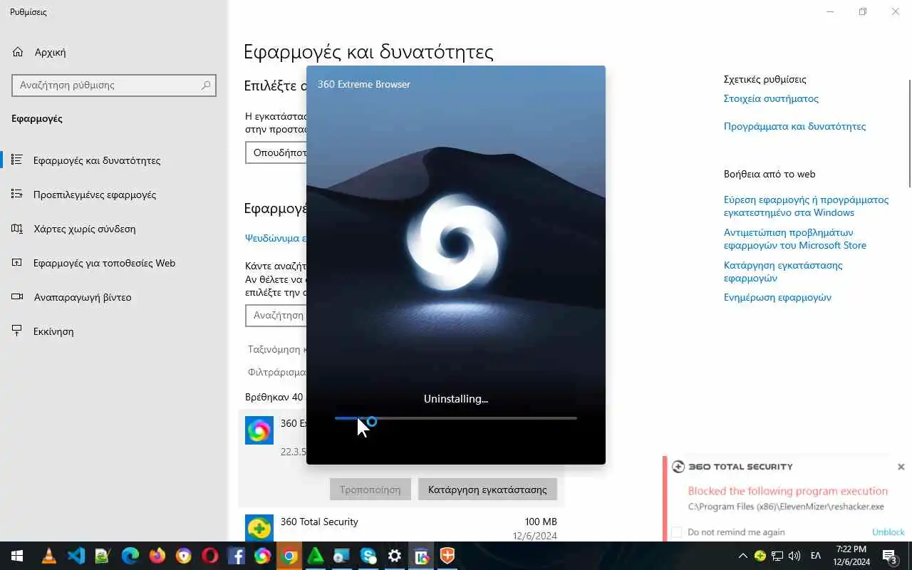Open Visual Studio Code from taskbar
Screen dimensions: 912x570
coord(76,556)
